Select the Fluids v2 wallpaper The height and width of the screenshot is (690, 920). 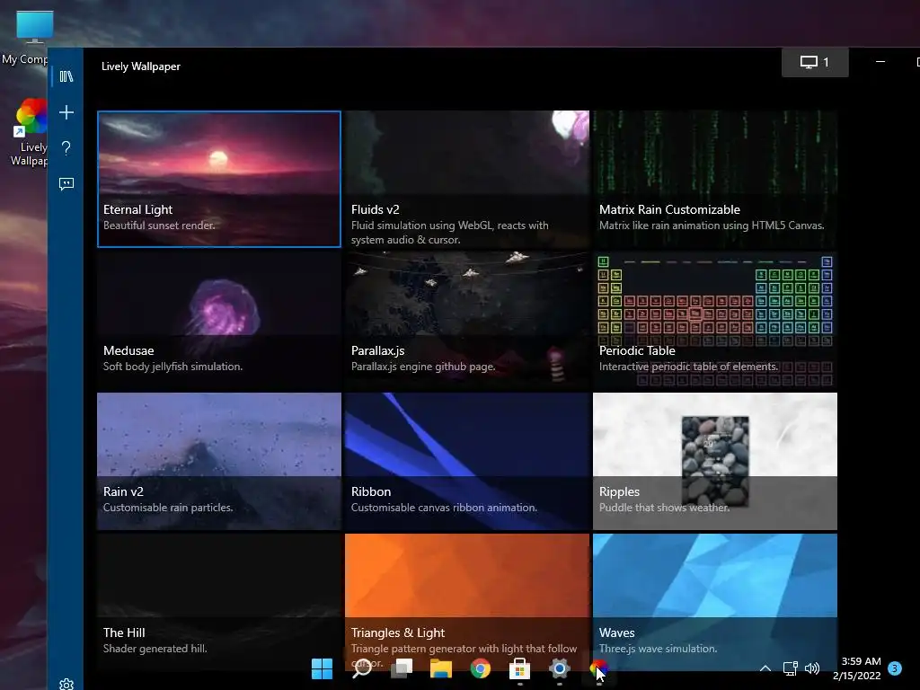[x=467, y=179]
